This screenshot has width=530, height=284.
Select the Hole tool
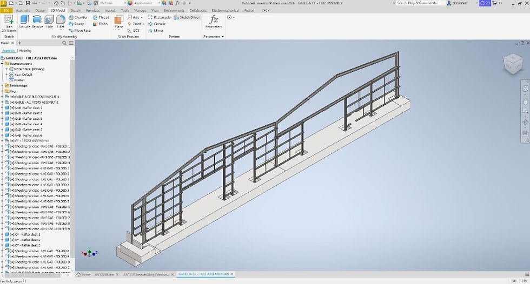tap(49, 22)
